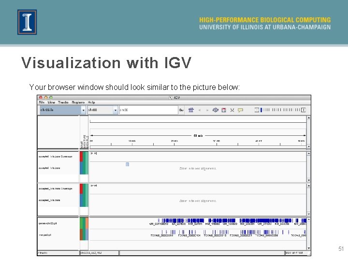Click the orange attribute swatch of genes-chr22.gtf track
The width and height of the screenshot is (348, 261).
[87, 223]
